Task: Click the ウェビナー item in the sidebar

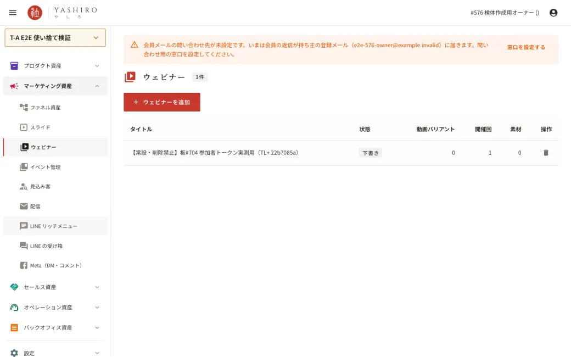Action: click(x=55, y=147)
